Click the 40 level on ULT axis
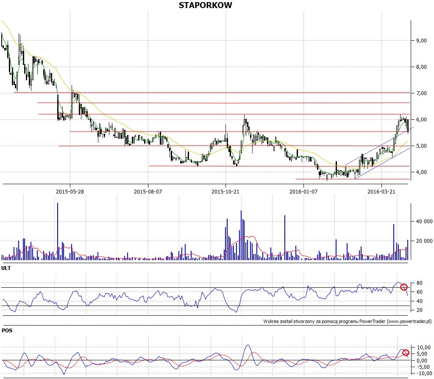The height and width of the screenshot is (379, 434). click(419, 301)
